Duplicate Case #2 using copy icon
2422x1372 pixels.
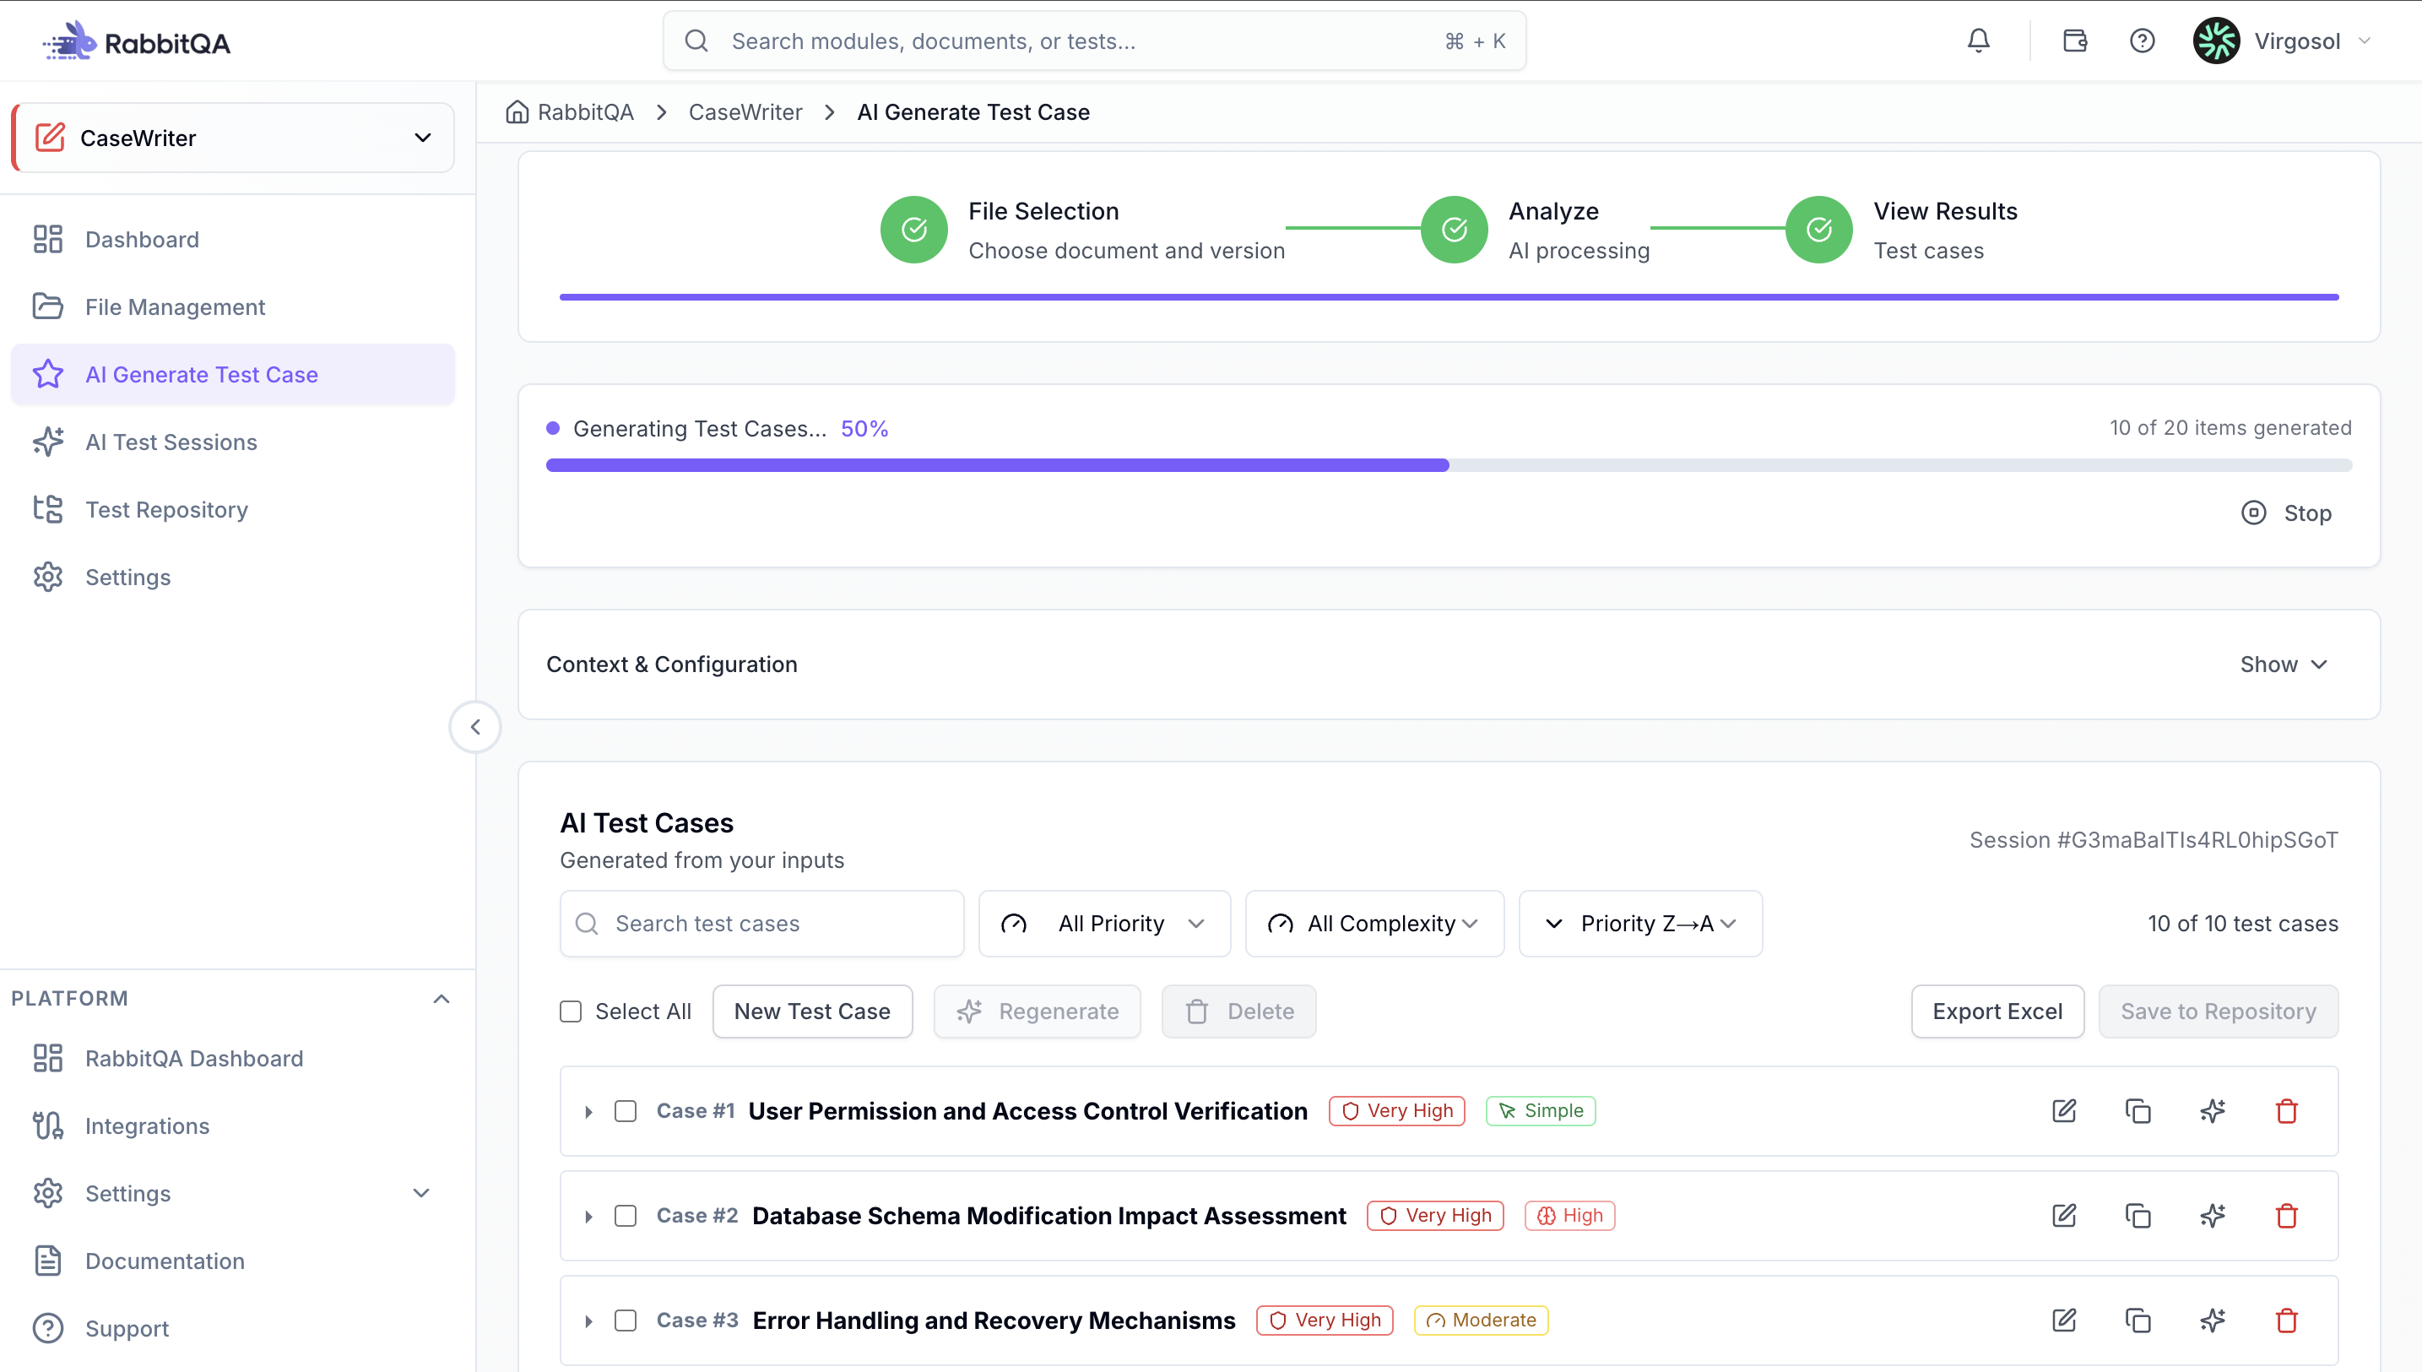tap(2138, 1216)
